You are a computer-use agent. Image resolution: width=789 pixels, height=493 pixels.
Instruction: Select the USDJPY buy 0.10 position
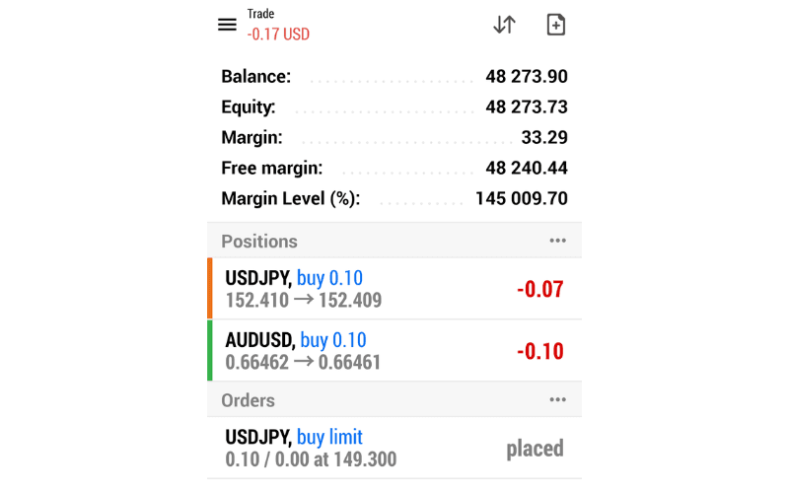coord(394,289)
